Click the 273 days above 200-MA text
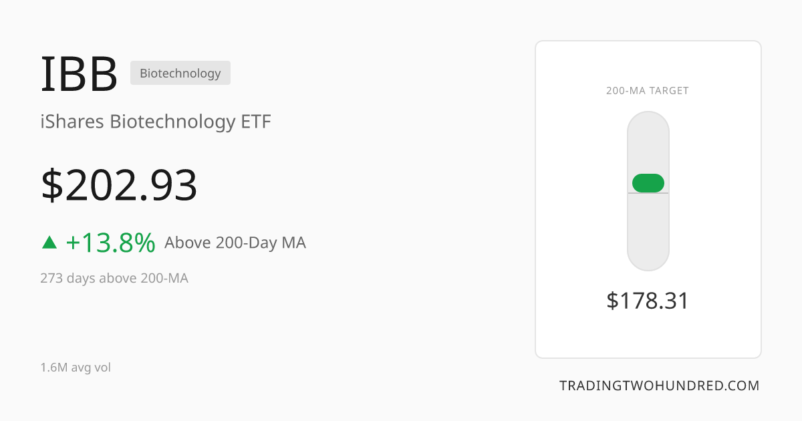This screenshot has height=421, width=802. 114,278
